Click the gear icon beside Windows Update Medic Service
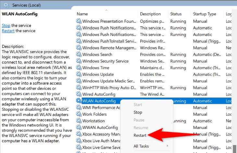This screenshot has width=237, height=153. (79, 81)
